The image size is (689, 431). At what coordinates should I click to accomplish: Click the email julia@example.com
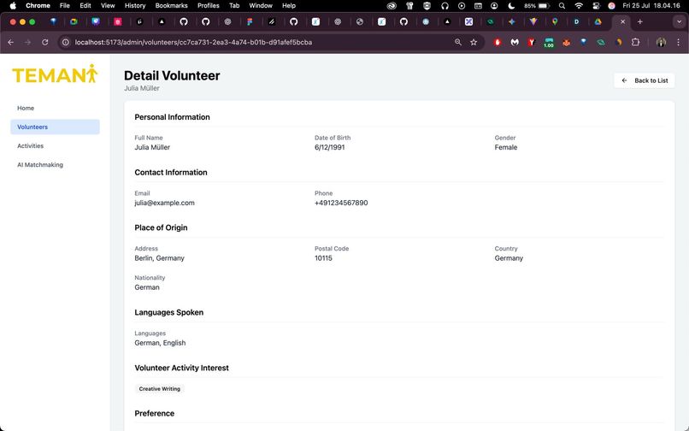click(164, 203)
